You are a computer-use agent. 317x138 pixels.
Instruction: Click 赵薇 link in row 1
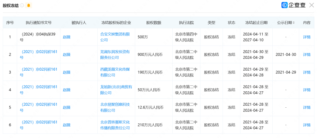pyautogui.click(x=67, y=37)
